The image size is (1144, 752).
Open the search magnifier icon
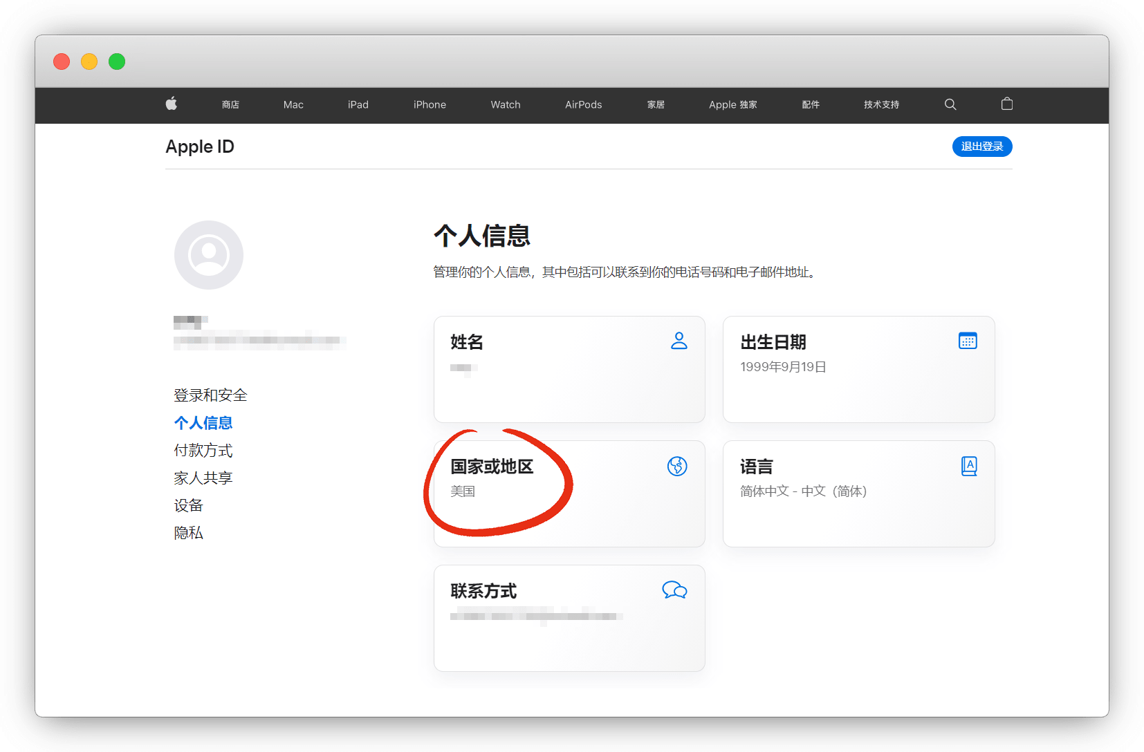pyautogui.click(x=950, y=104)
